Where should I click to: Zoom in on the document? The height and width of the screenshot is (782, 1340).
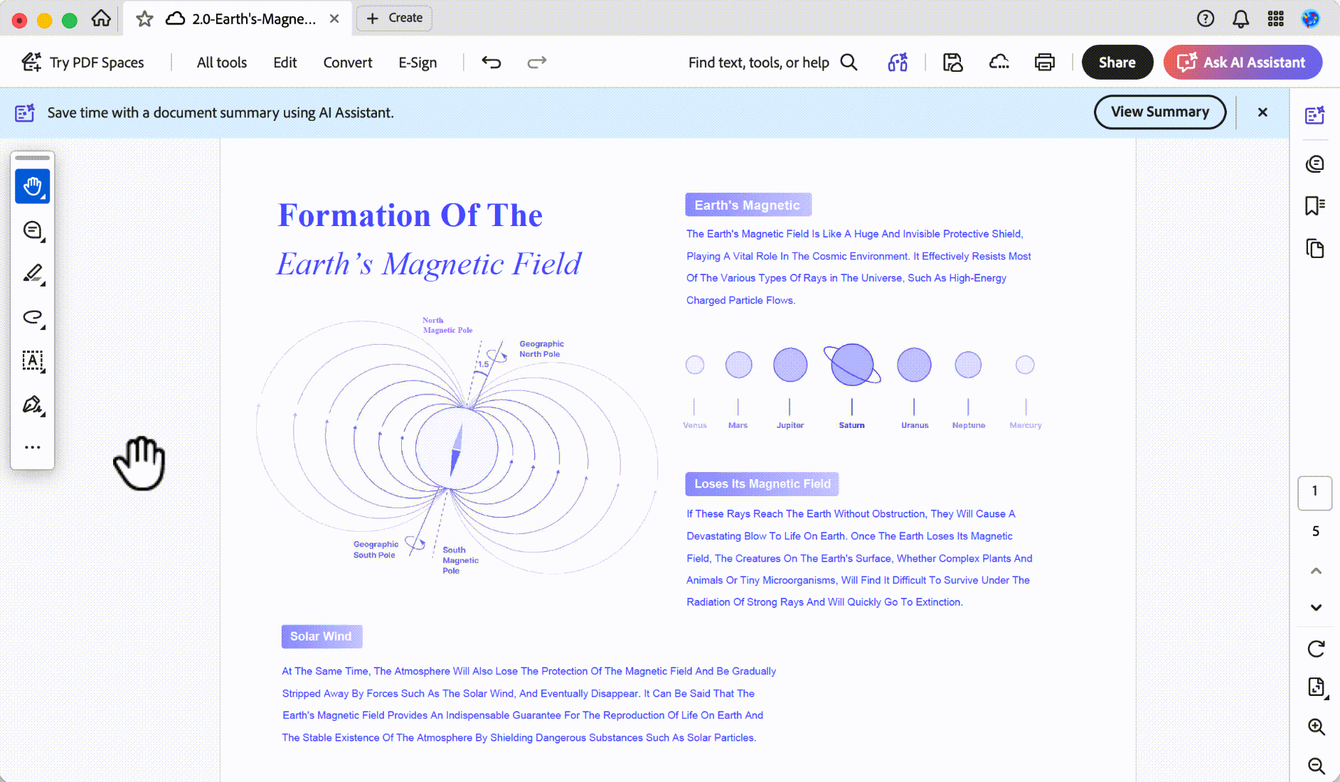tap(1316, 727)
